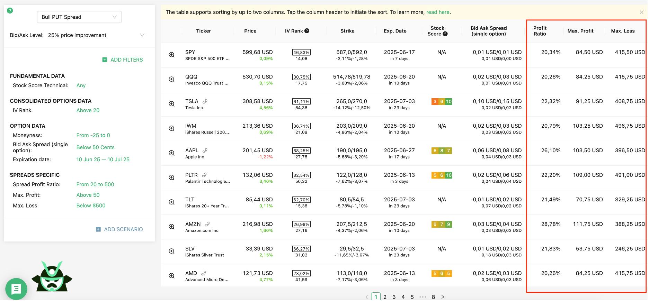Click the link icon next to PLTR

[204, 175]
